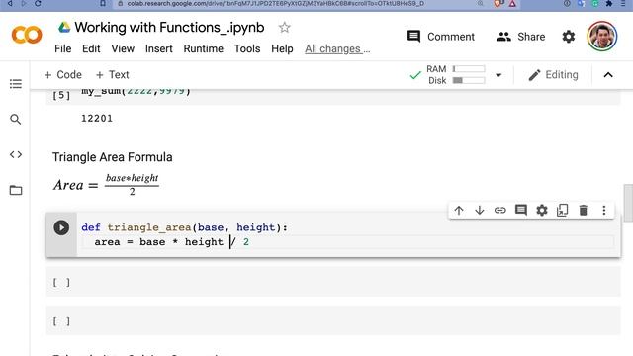Click the Share button
This screenshot has width=633, height=356.
point(521,37)
